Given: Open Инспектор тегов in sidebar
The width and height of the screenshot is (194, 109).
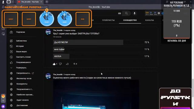Looking at the screenshot, I should pos(24,78).
